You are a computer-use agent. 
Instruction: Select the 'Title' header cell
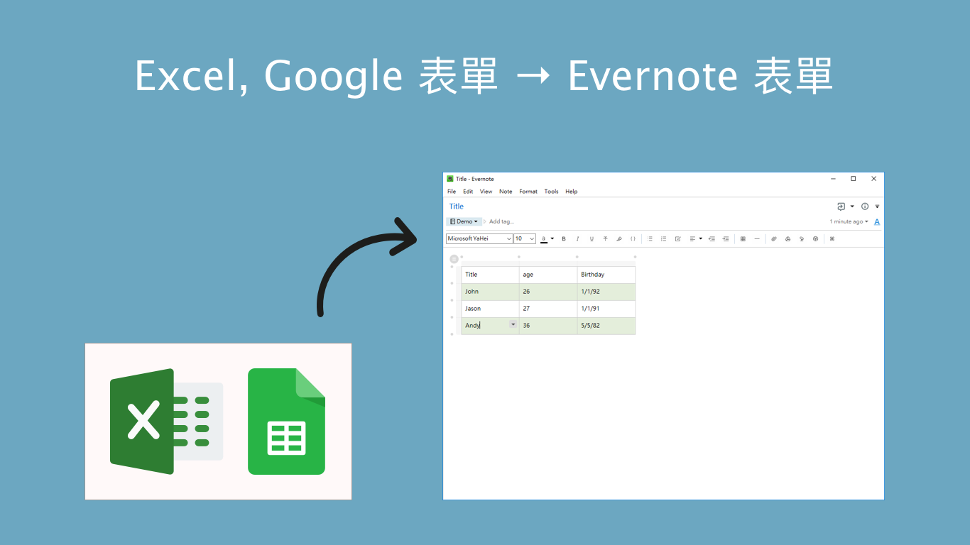[x=491, y=275]
